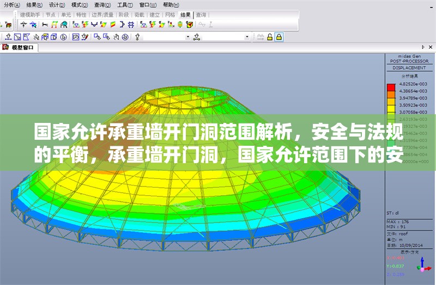Expand the node selection combo box arrow

tap(188, 36)
